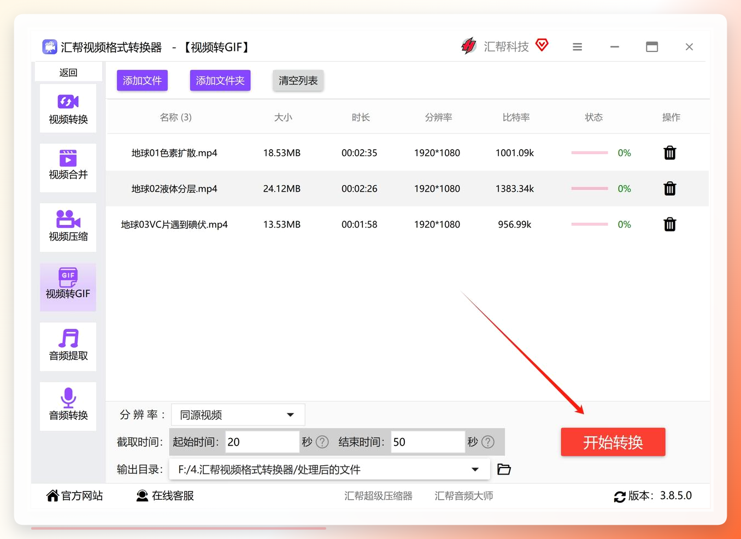Click the 956.99k bitrate cell
The width and height of the screenshot is (741, 539).
coord(515,224)
